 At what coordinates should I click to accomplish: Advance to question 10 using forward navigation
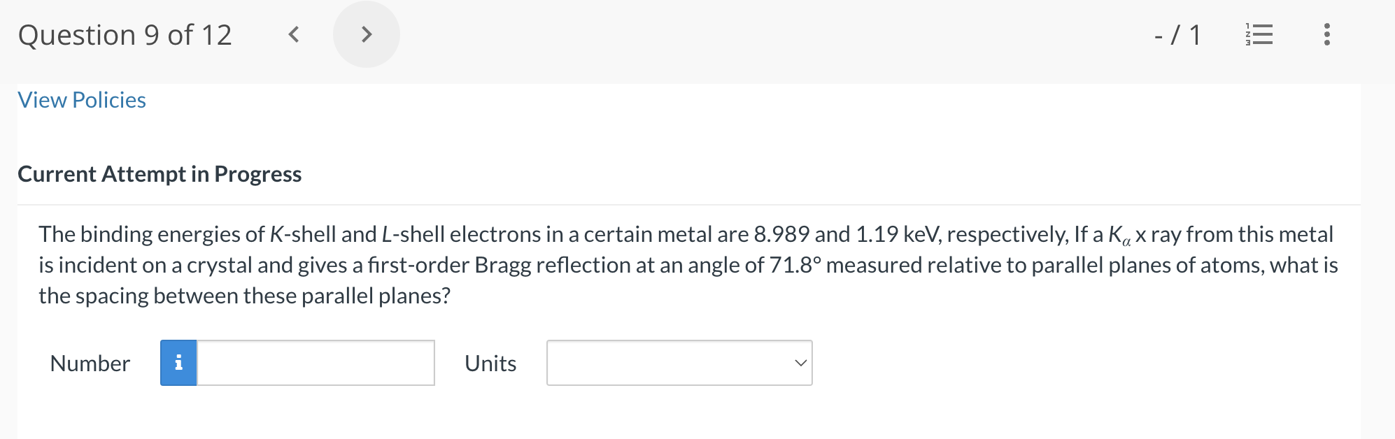[x=366, y=34]
